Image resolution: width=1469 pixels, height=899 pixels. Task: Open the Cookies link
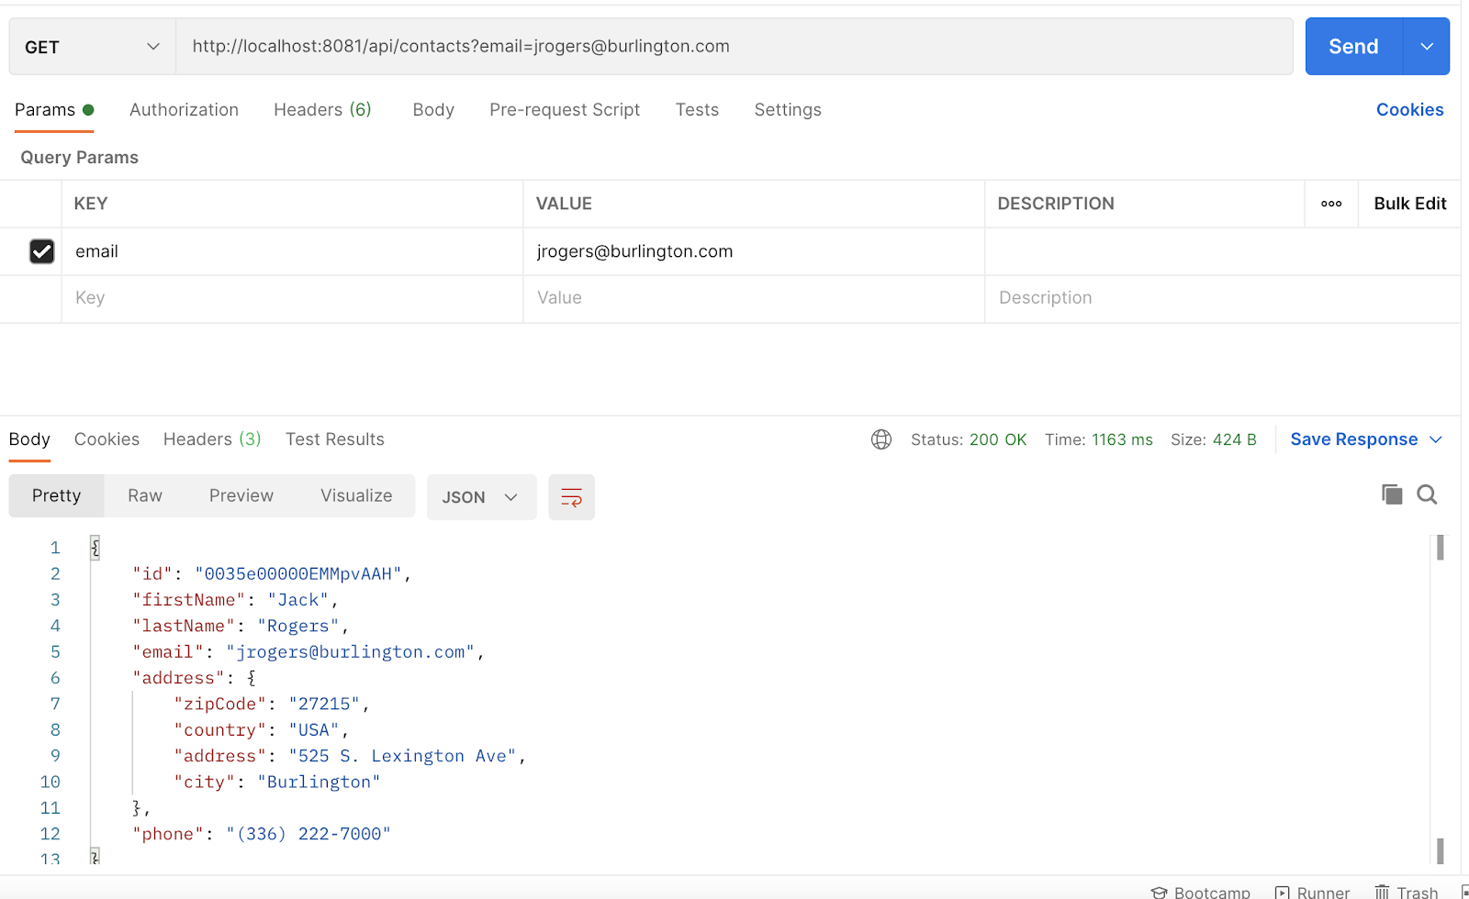[x=1409, y=110]
